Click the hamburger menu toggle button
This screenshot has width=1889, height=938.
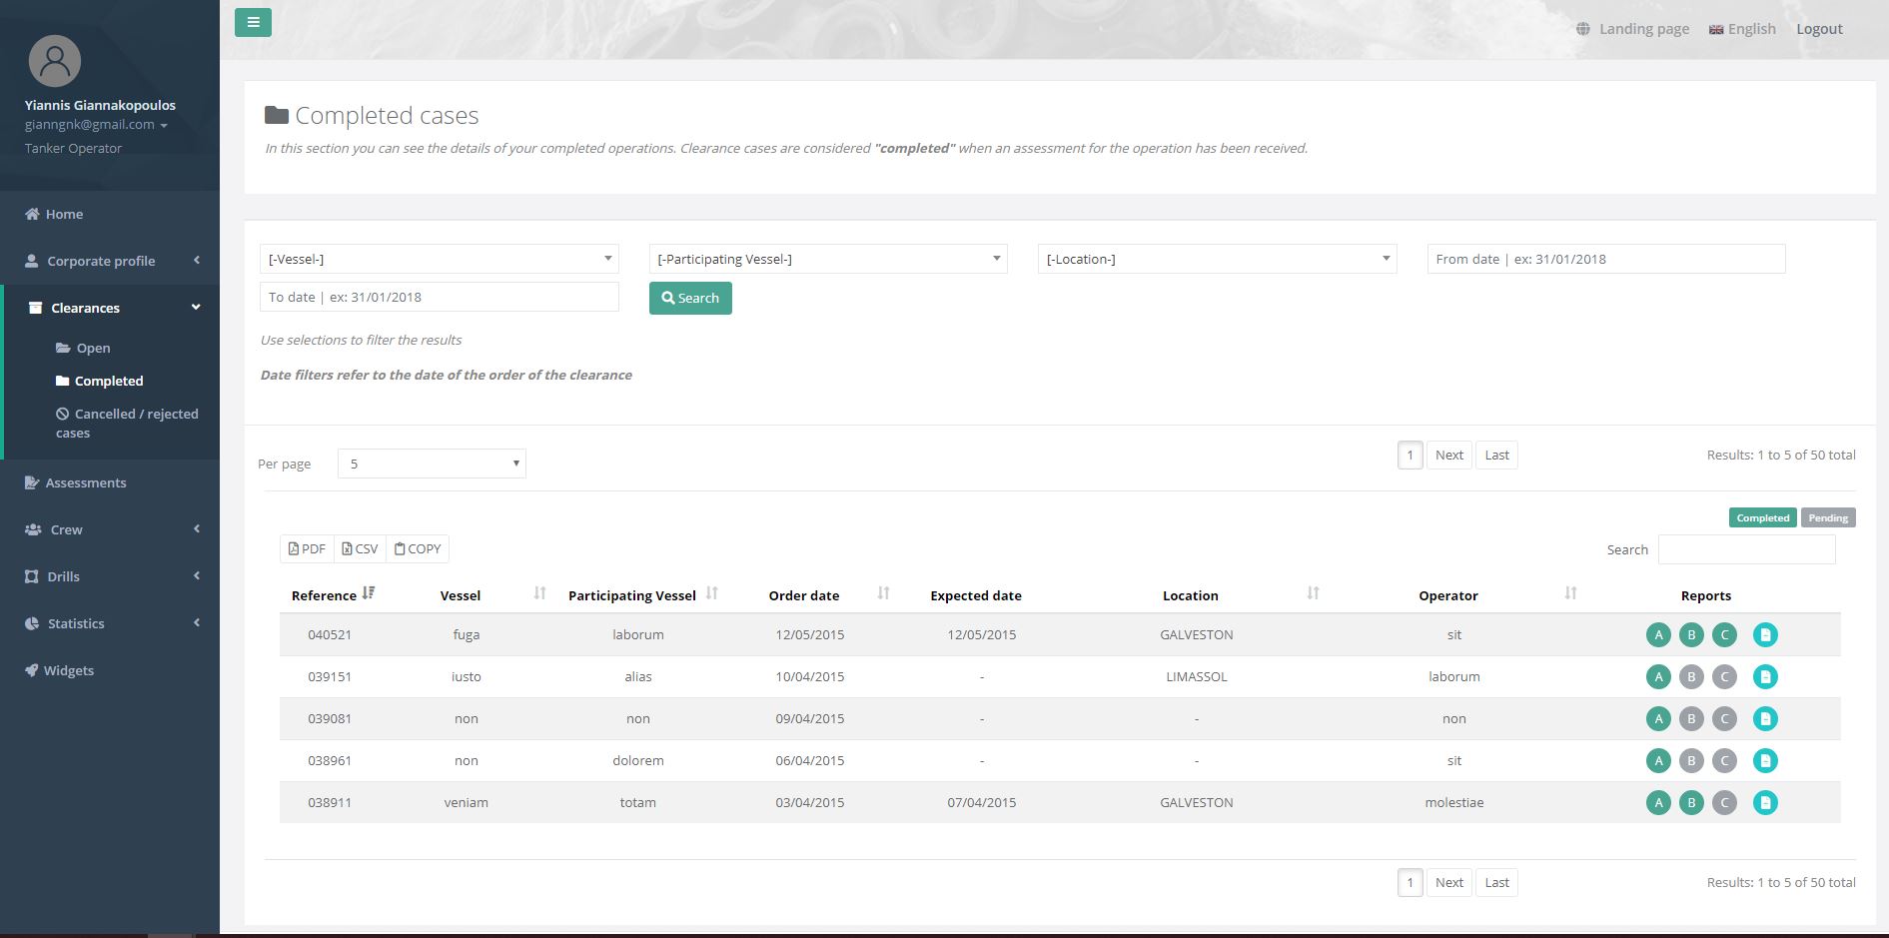coord(253,22)
